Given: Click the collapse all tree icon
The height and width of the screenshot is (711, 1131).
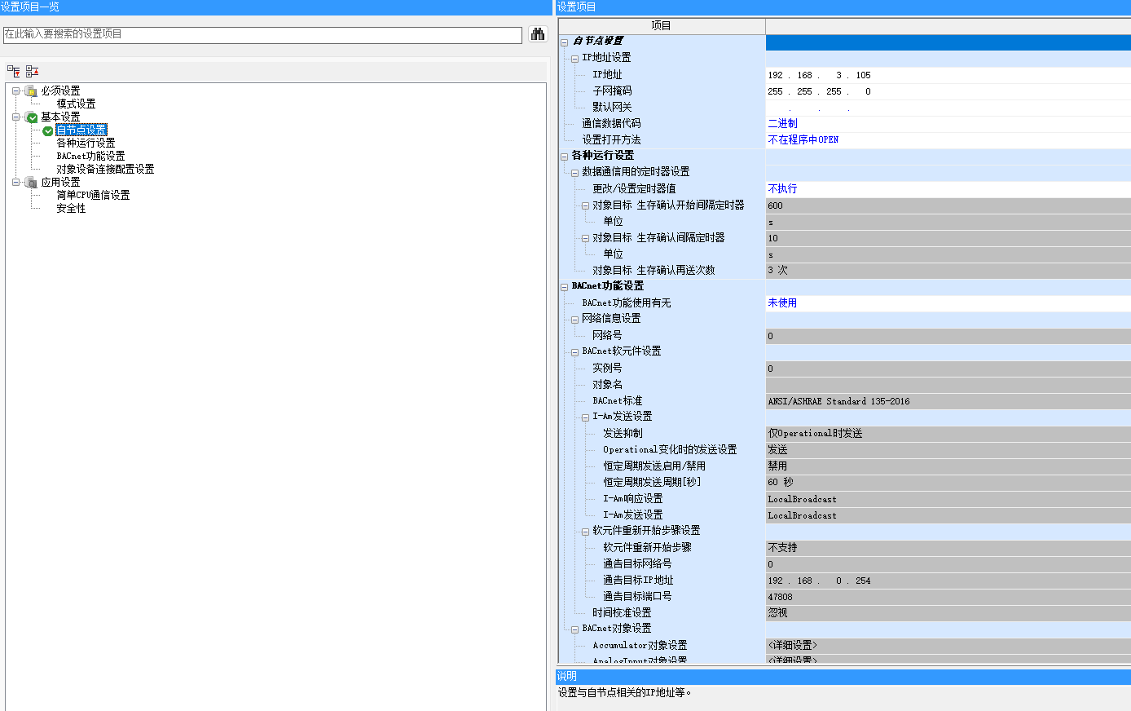Looking at the screenshot, I should (33, 72).
